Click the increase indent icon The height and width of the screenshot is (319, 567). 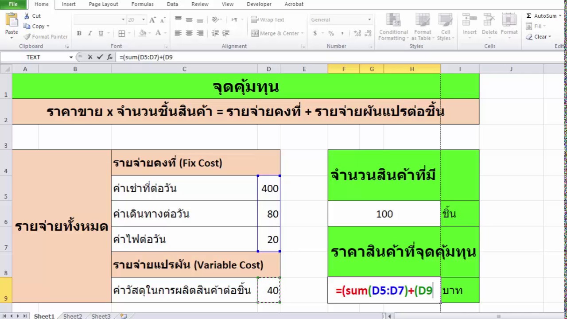click(226, 33)
